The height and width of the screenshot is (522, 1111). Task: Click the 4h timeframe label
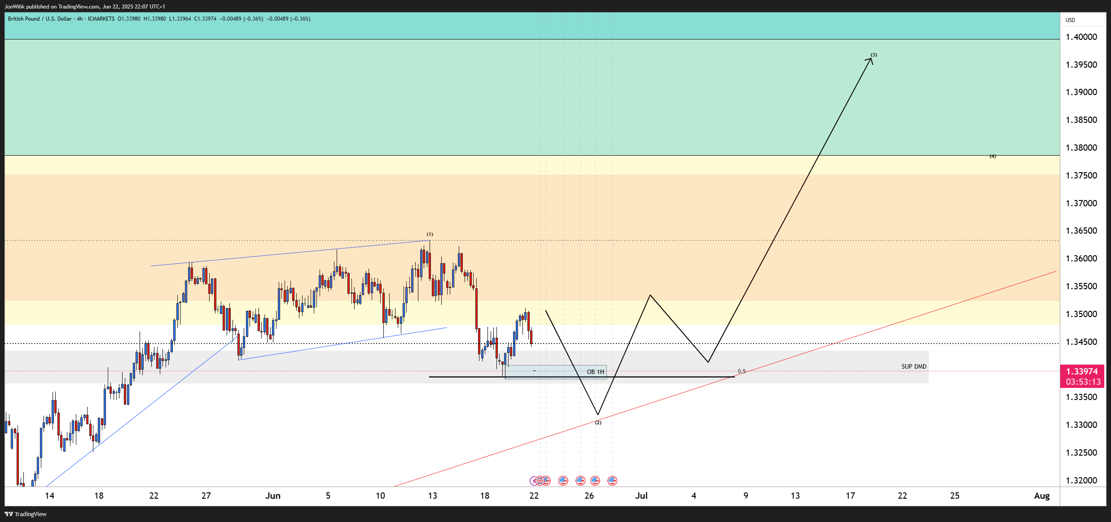[80, 19]
